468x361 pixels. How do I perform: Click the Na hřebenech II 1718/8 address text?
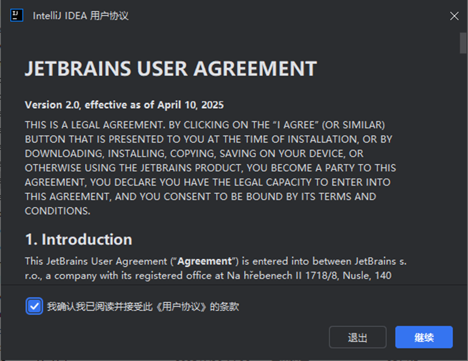click(x=282, y=275)
